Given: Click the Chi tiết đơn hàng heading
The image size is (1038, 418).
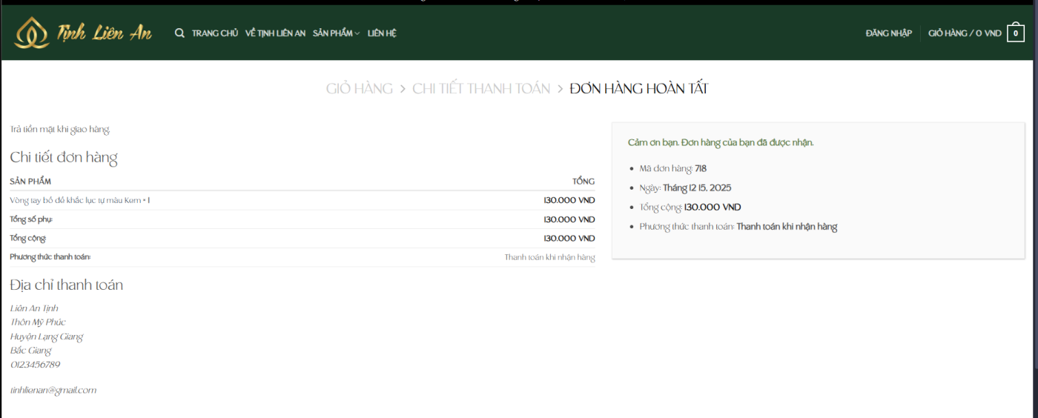Looking at the screenshot, I should 64,157.
